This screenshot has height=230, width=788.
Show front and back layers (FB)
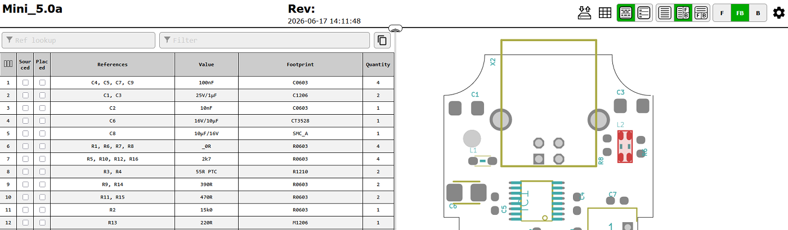(740, 13)
